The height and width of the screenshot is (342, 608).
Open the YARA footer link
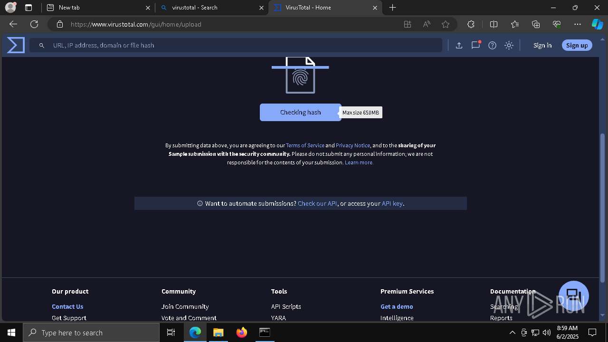[x=278, y=318]
